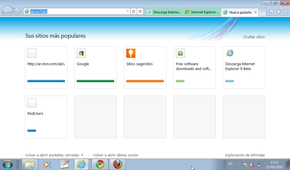Click the ES language indicator in taskbar
The height and width of the screenshot is (170, 290).
(231, 164)
